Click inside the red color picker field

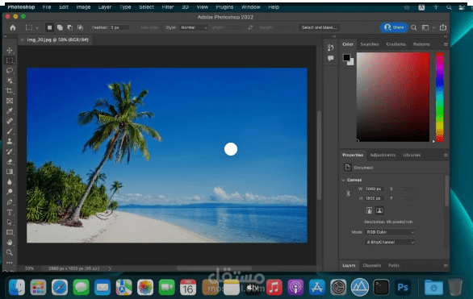click(393, 97)
